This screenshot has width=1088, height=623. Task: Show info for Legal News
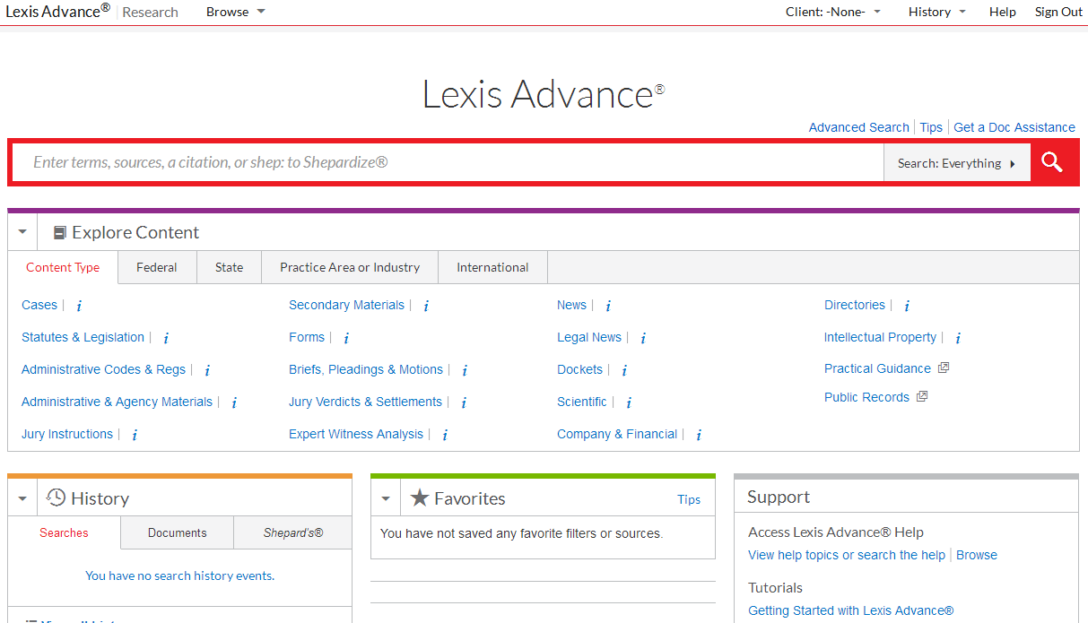click(643, 338)
